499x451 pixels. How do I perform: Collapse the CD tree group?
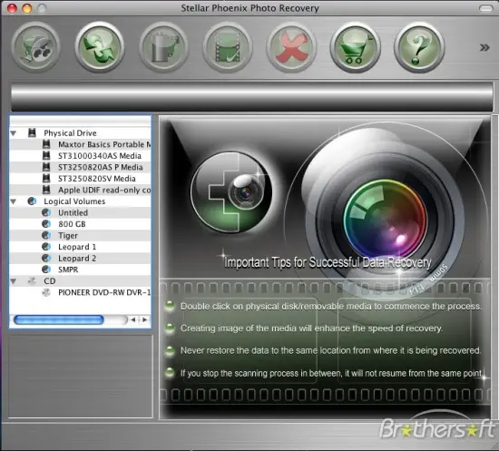pyautogui.click(x=14, y=281)
